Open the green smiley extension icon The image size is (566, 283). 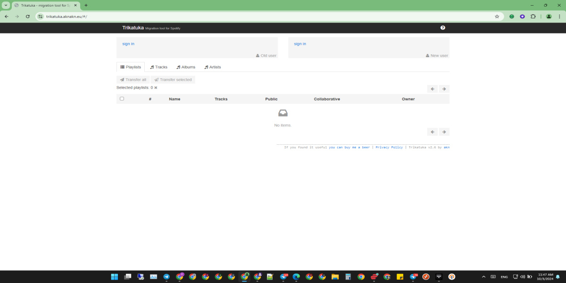(x=511, y=17)
